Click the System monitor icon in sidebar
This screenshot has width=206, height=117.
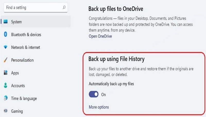[6, 22]
